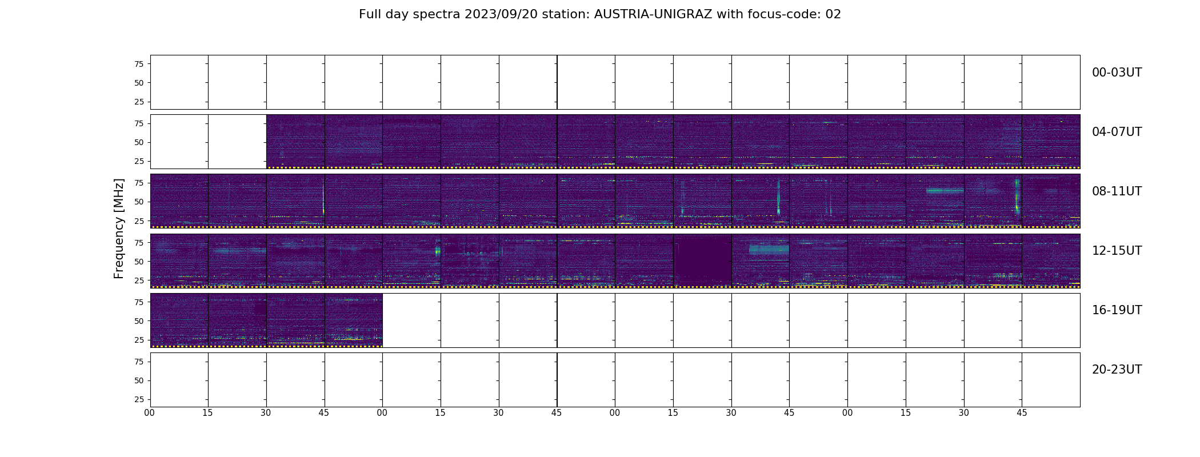The width and height of the screenshot is (1200, 457).
Task: Click the empty last panel of the 20-23UT row
Action: (x=1051, y=380)
